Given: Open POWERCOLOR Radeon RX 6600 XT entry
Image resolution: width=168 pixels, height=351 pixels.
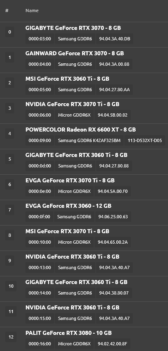Looking at the screenshot, I should click(80, 130).
